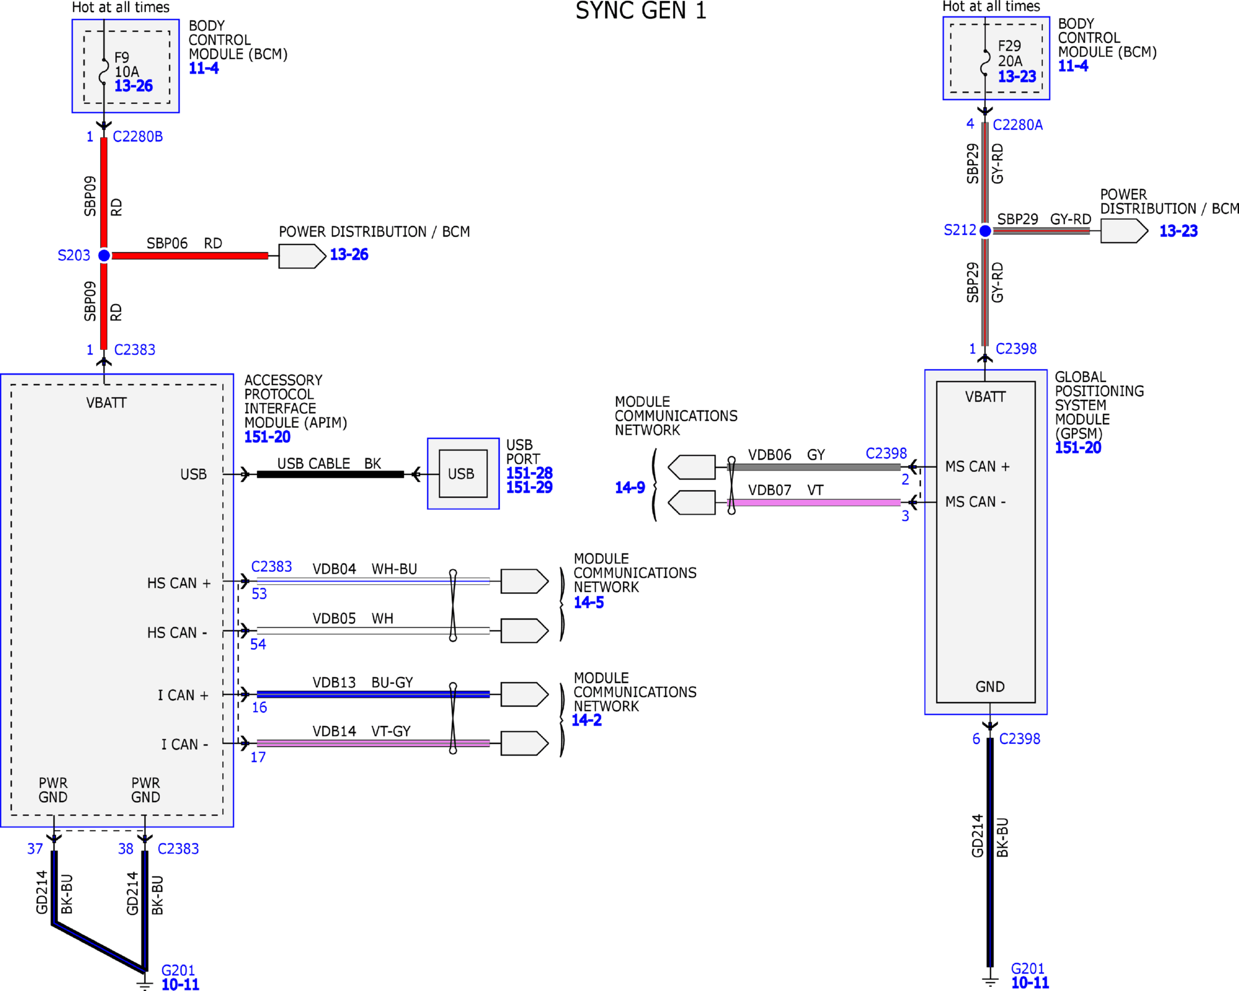Select the MS CAN - pin label
The image size is (1239, 991).
[x=975, y=502]
